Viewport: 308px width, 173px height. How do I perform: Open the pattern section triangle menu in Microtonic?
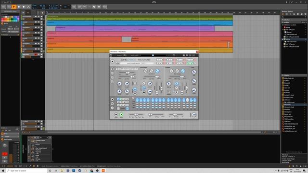coord(112,99)
